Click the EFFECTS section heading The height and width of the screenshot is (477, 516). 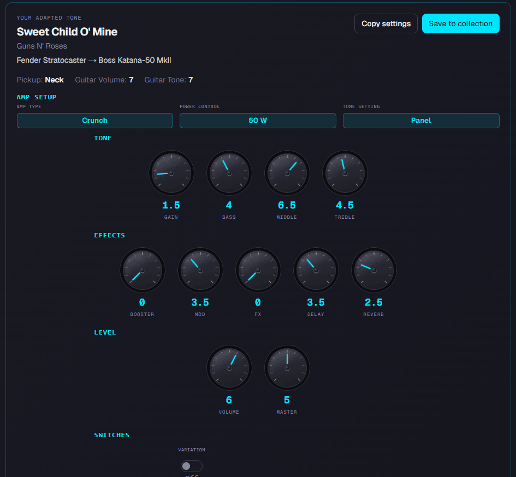pyautogui.click(x=110, y=235)
